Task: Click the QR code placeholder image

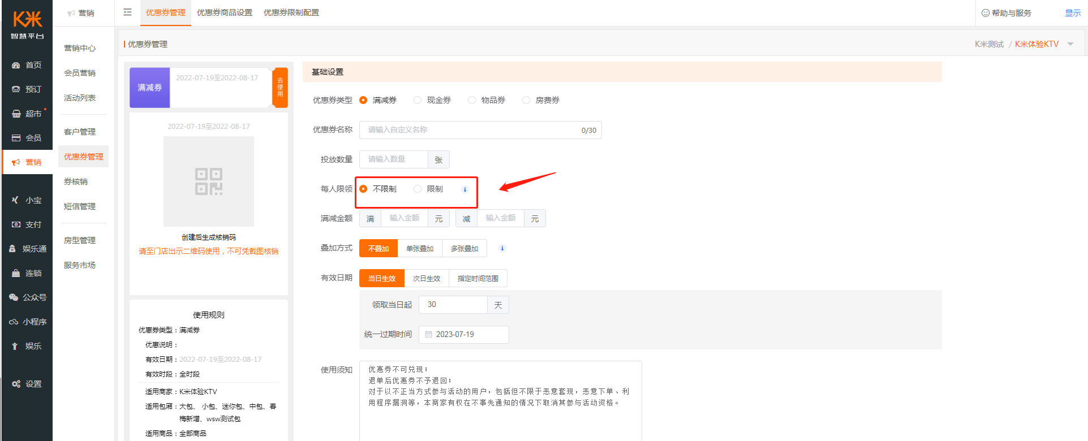Action: pos(209,181)
